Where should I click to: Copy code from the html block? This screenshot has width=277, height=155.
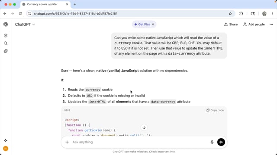215,110
